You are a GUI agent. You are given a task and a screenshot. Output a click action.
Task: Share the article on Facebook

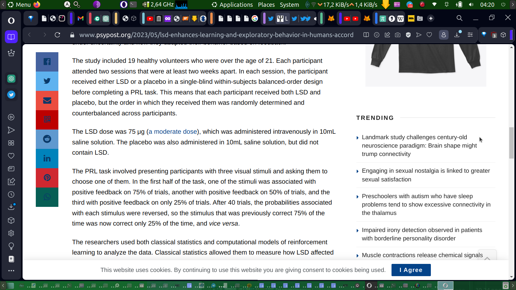coord(47,62)
